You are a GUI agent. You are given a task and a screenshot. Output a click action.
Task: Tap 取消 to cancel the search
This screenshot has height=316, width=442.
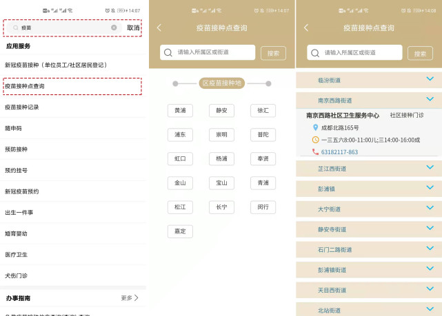[133, 28]
